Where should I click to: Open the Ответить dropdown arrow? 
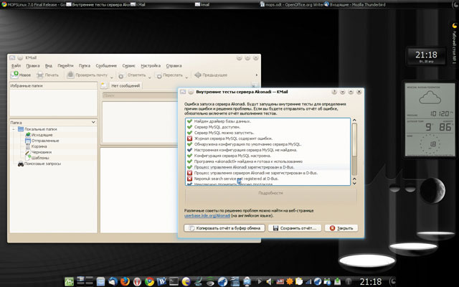[x=150, y=77]
